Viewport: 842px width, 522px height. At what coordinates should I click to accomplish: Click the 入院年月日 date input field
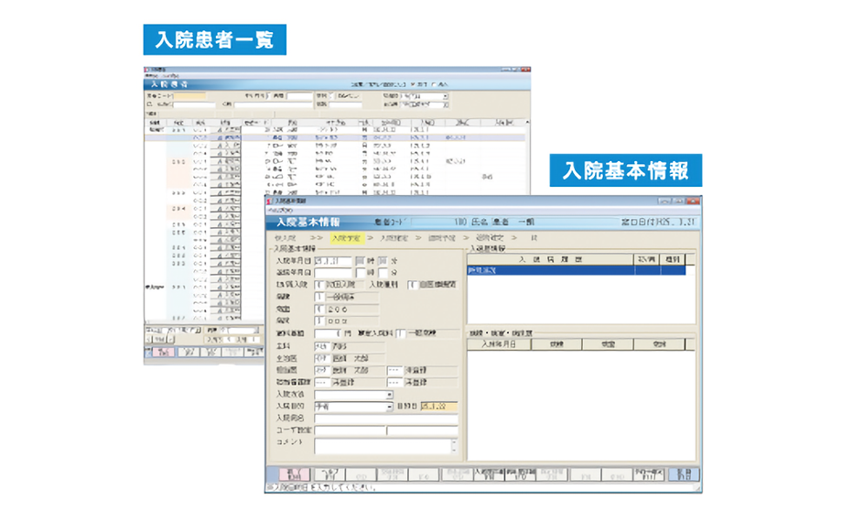point(332,261)
